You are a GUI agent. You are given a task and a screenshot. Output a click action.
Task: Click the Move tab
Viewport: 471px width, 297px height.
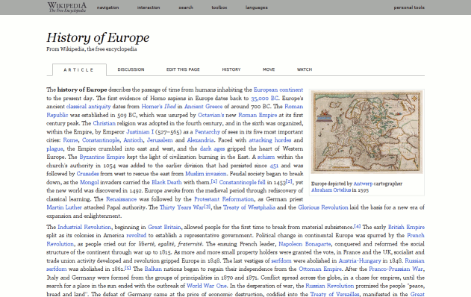[x=269, y=69]
